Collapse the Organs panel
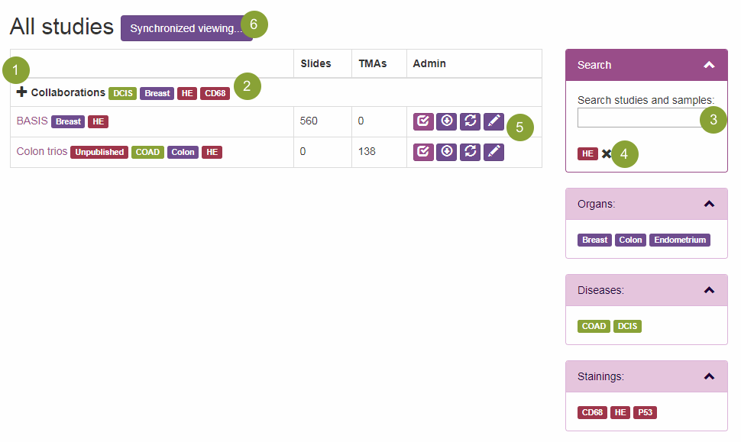741x442 pixels. (x=709, y=204)
